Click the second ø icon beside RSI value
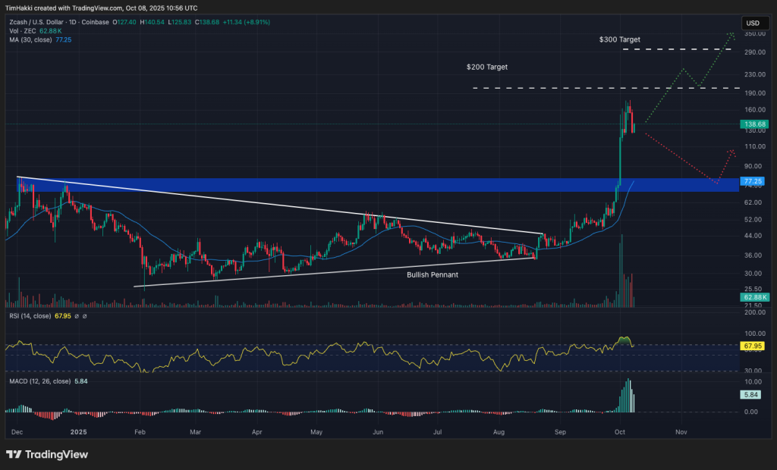This screenshot has height=470, width=777. [84, 316]
